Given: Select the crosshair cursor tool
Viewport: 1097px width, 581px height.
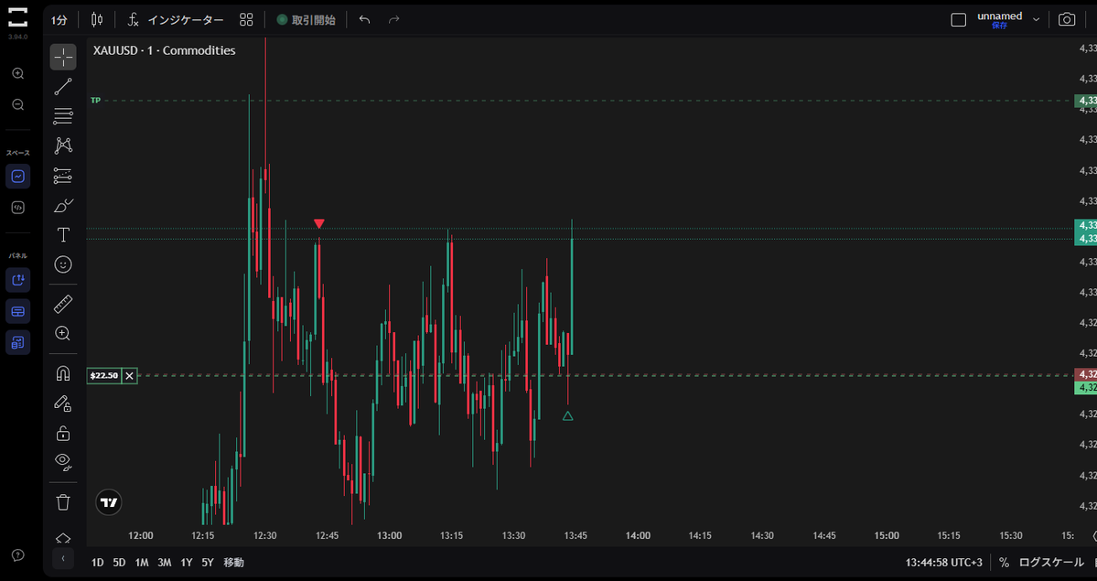Looking at the screenshot, I should 63,57.
